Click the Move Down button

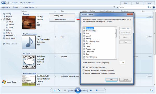tap(125, 33)
